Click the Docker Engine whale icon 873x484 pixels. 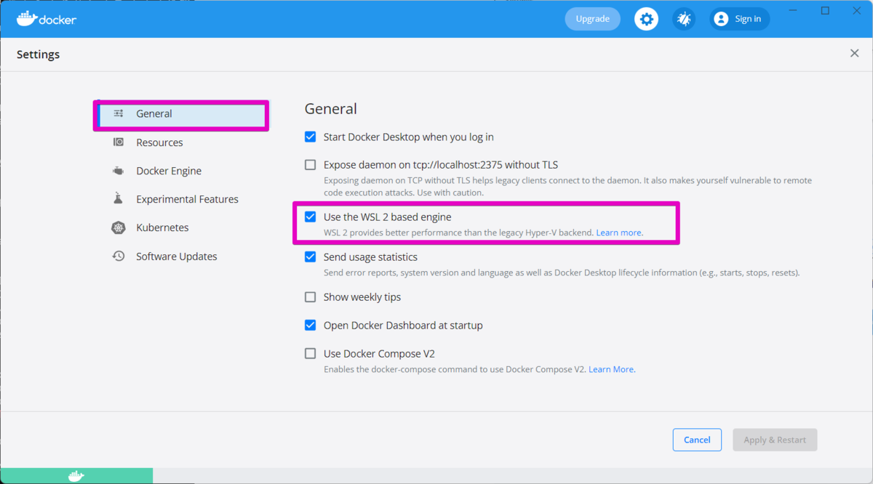point(119,171)
